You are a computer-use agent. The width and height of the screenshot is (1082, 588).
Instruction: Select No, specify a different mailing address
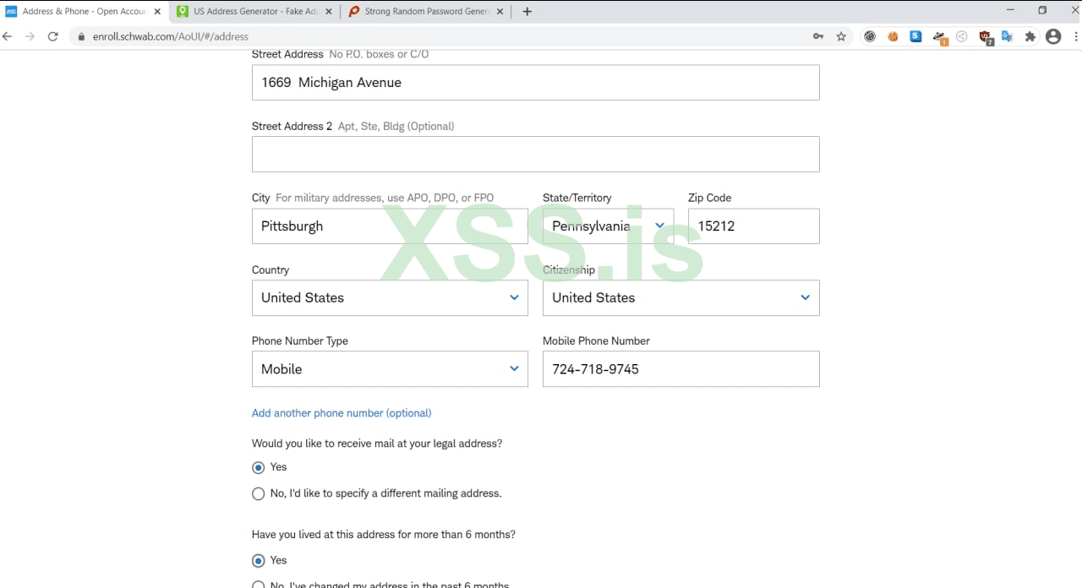tap(259, 493)
